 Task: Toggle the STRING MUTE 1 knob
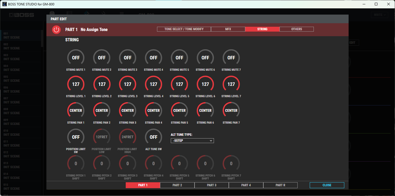click(x=76, y=58)
